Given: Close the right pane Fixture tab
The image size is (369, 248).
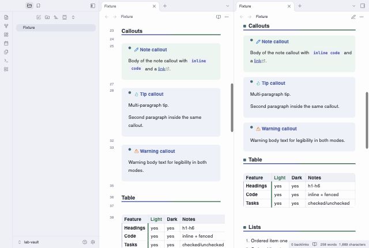Looking at the screenshot, I should point(289,6).
